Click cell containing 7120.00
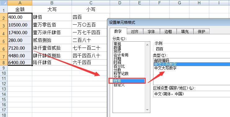 point(20,48)
